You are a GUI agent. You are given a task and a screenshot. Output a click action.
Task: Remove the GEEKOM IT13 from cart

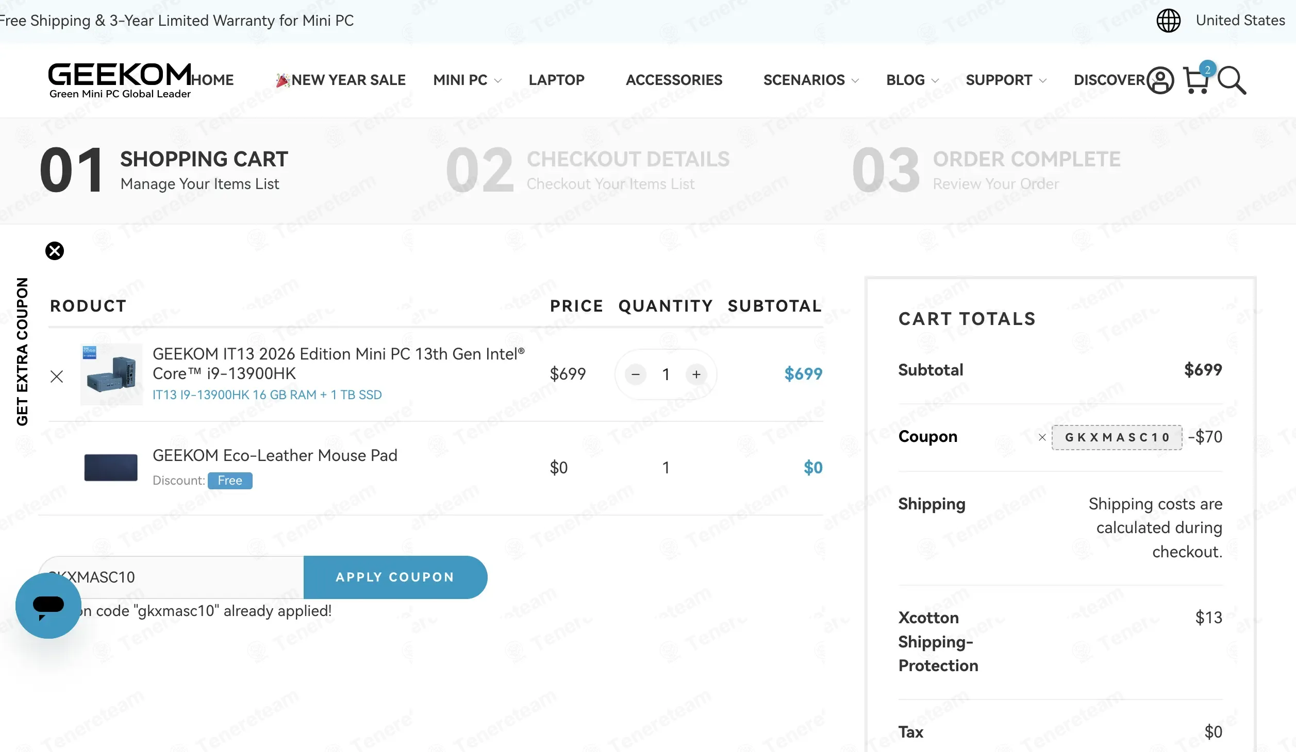coord(57,377)
